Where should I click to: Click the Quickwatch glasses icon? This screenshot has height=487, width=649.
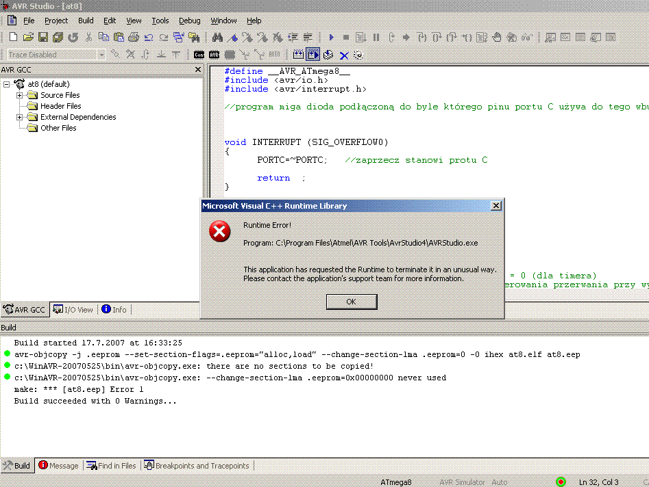[526, 37]
